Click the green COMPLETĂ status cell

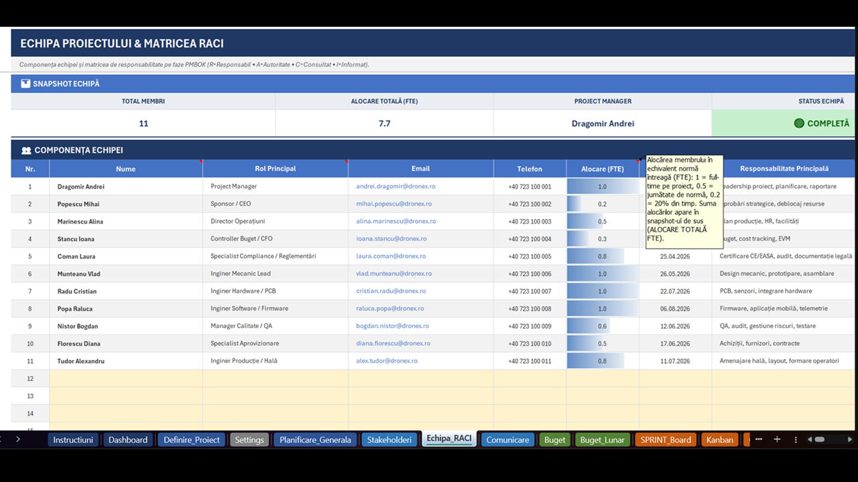tap(784, 123)
